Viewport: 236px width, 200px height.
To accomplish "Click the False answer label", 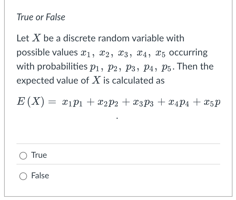I will [x=40, y=175].
